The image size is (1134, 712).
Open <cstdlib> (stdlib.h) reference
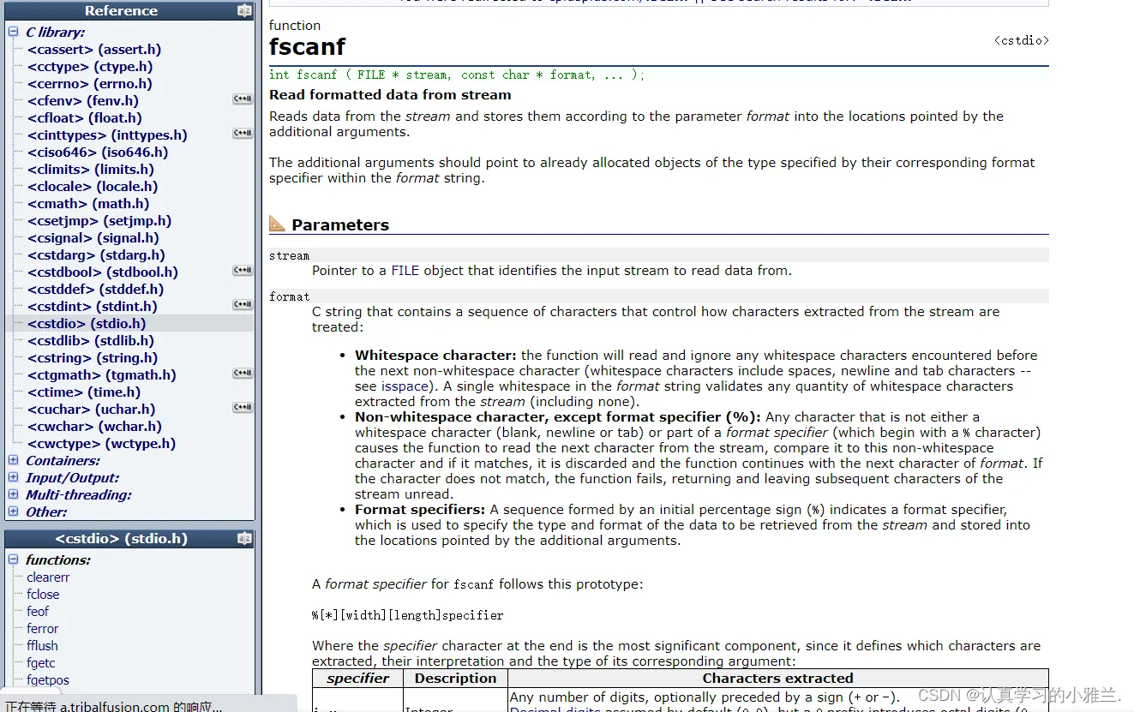tap(91, 341)
